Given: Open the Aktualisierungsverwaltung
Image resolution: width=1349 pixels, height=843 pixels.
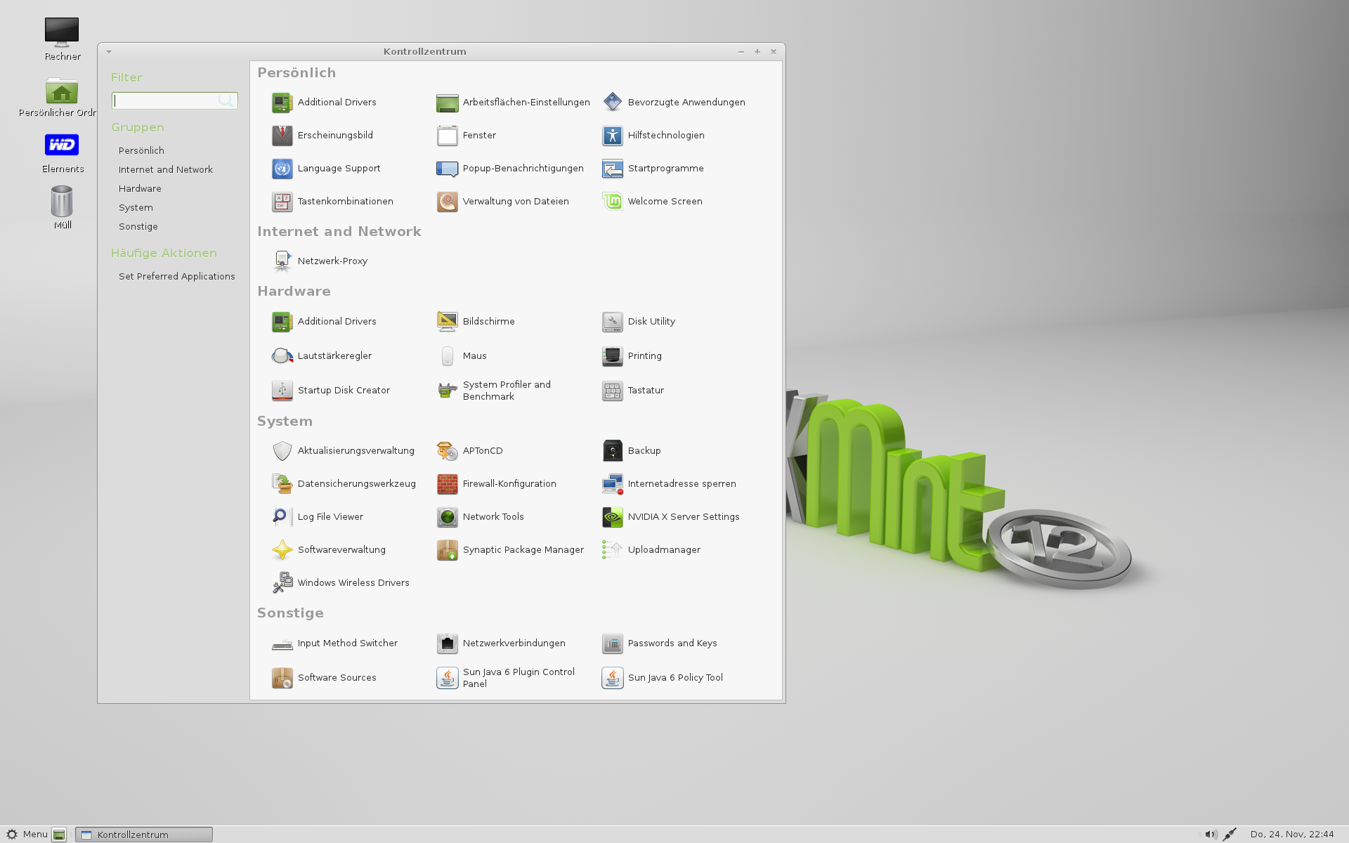Looking at the screenshot, I should click(356, 450).
